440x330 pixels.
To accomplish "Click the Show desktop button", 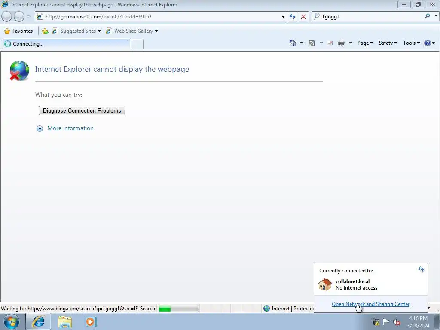I will click(437, 321).
